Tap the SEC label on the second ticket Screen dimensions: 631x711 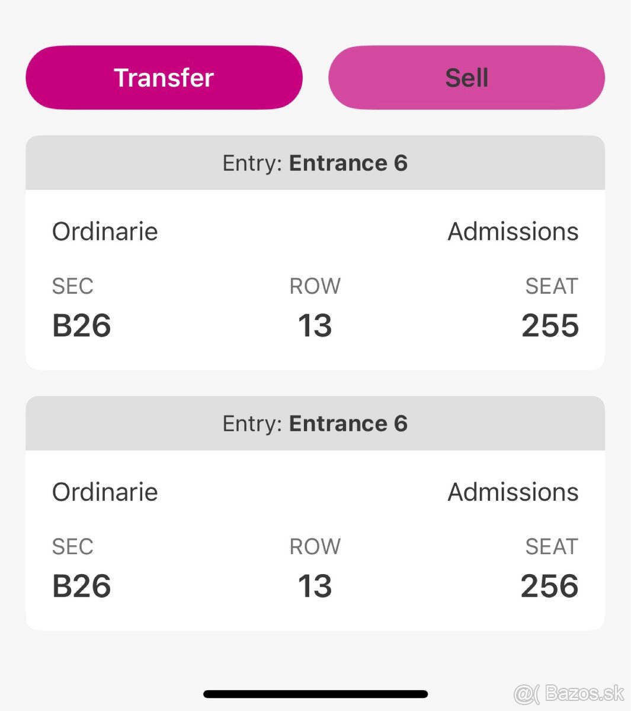(x=73, y=547)
